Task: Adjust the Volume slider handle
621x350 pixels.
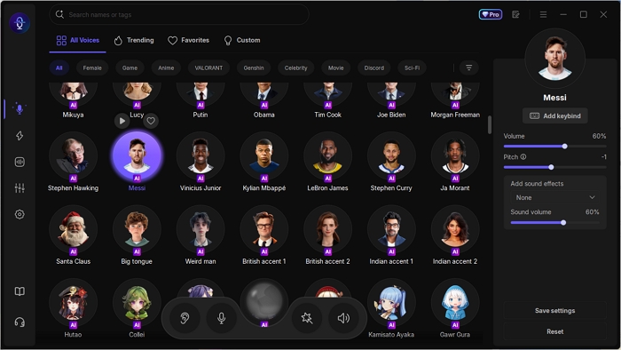Action: point(565,147)
